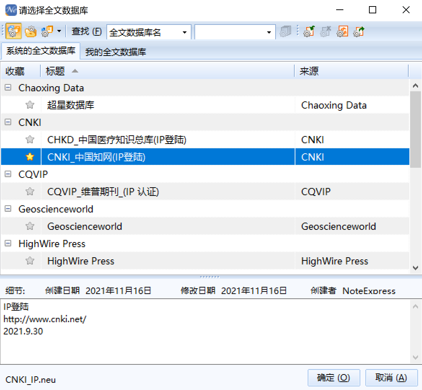Close the 请选择全文数据库 dialog
Screen dimensions: 422x390
(x=406, y=10)
